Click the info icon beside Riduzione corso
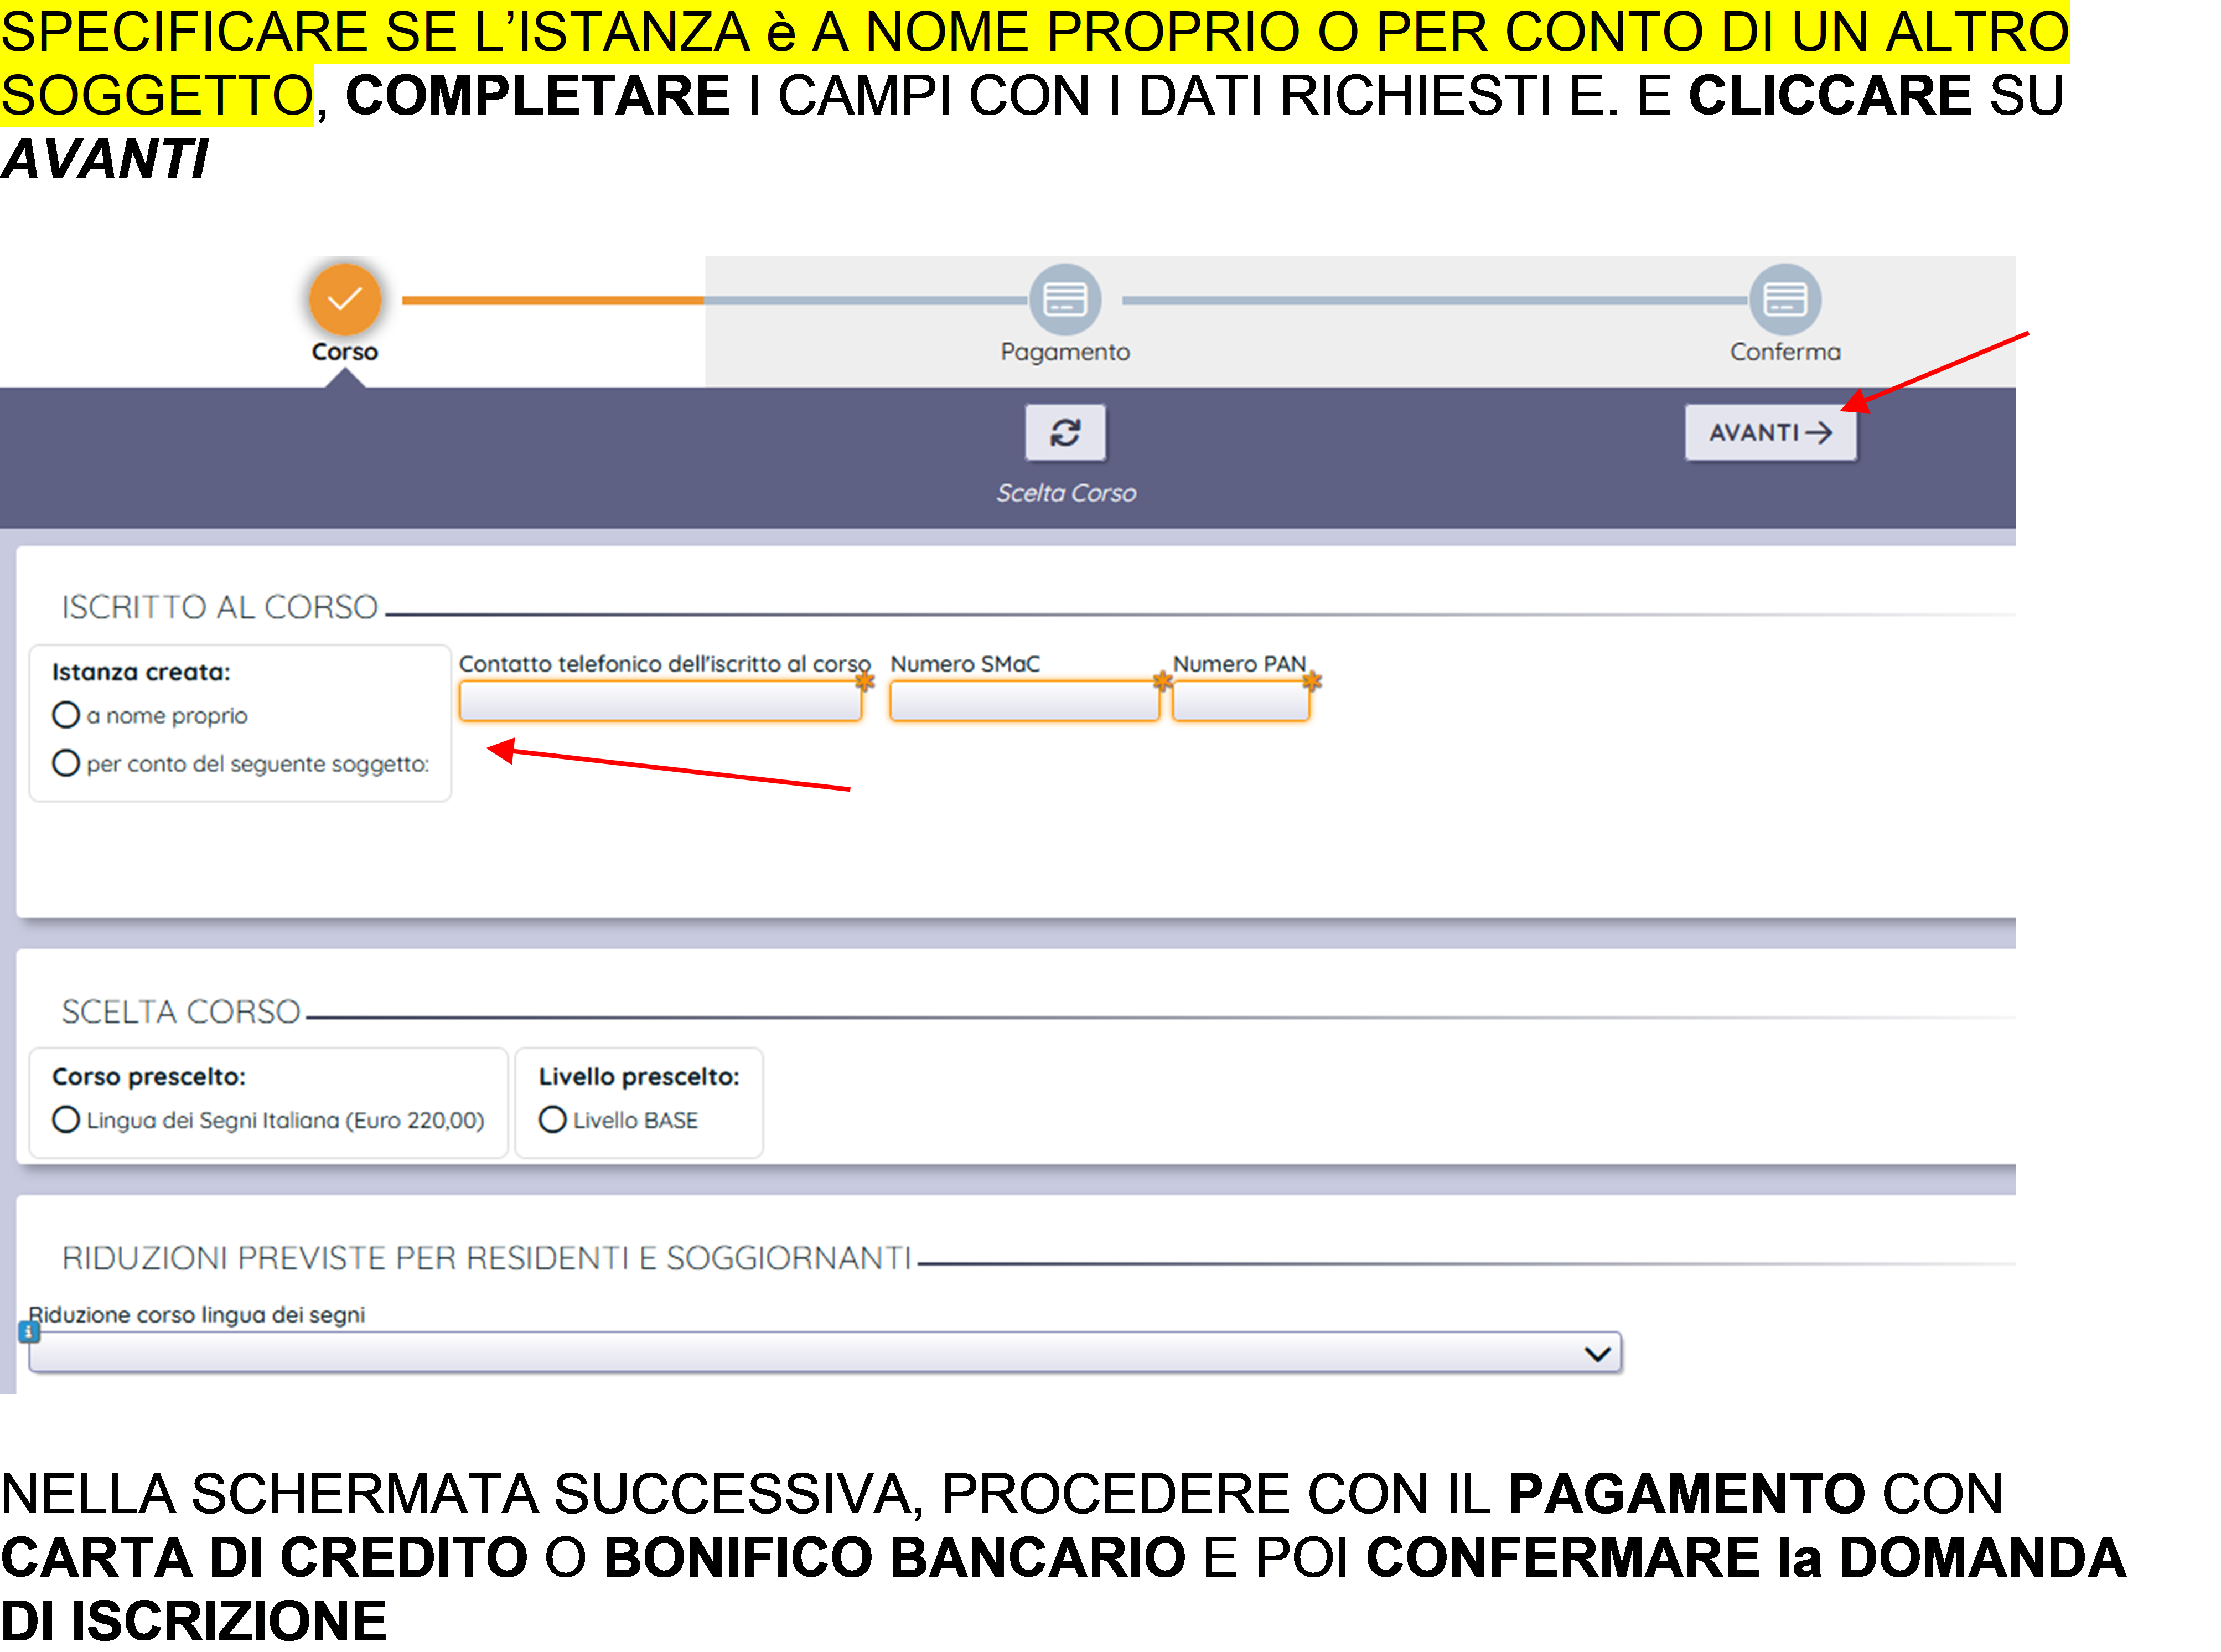Viewport: 2221px width, 1652px height. pos(29,1332)
